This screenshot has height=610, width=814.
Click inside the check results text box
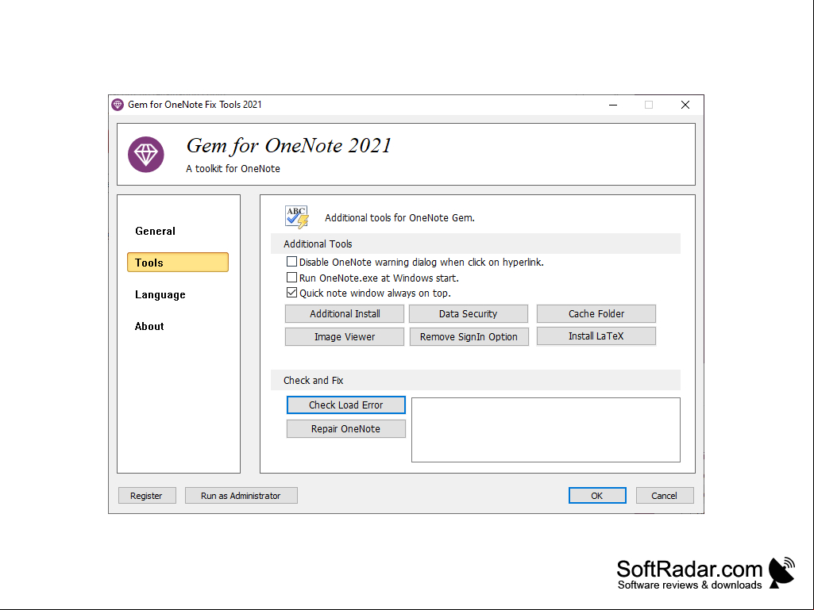coord(546,430)
